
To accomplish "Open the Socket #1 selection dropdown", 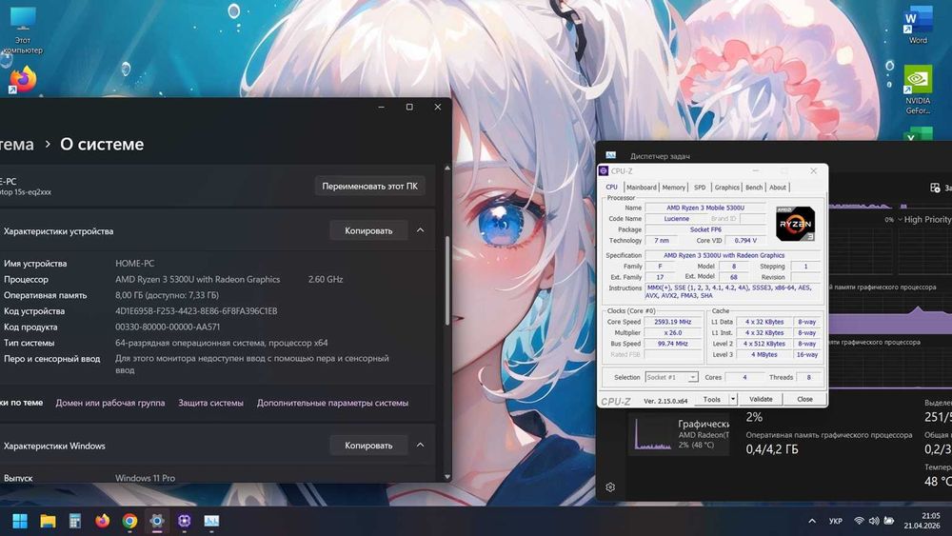I will (671, 377).
